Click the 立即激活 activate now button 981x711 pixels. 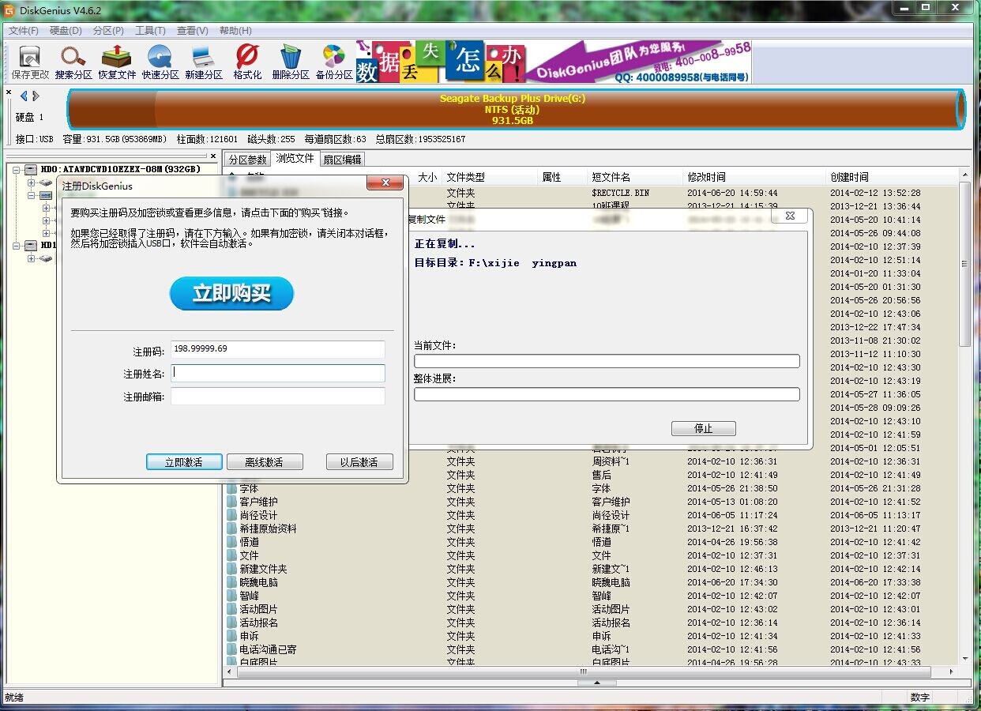click(x=184, y=462)
